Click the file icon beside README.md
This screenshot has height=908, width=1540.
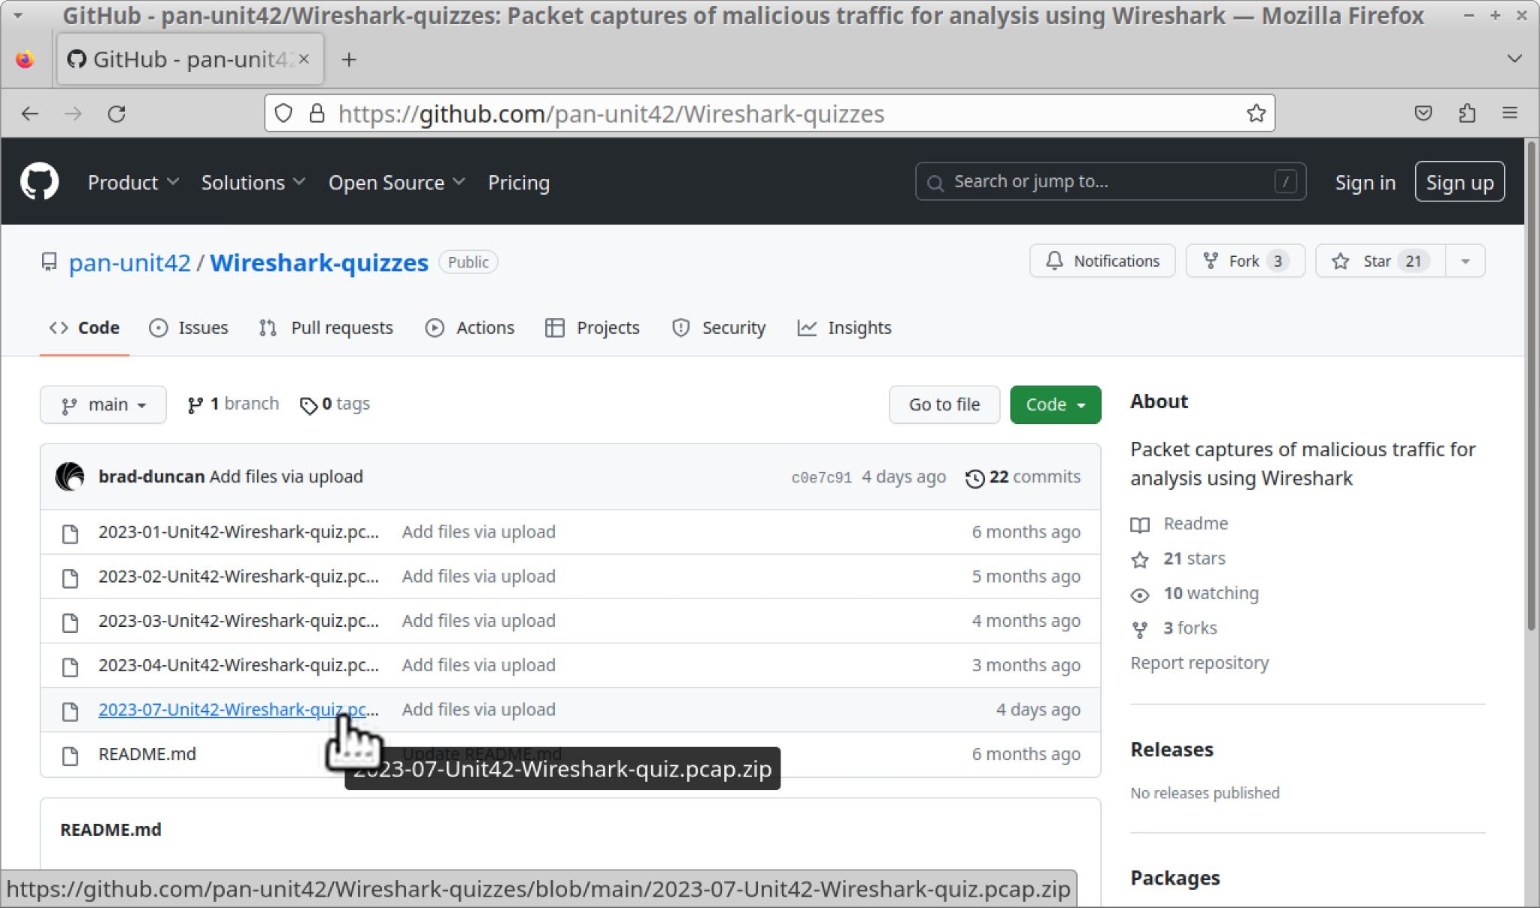point(70,755)
